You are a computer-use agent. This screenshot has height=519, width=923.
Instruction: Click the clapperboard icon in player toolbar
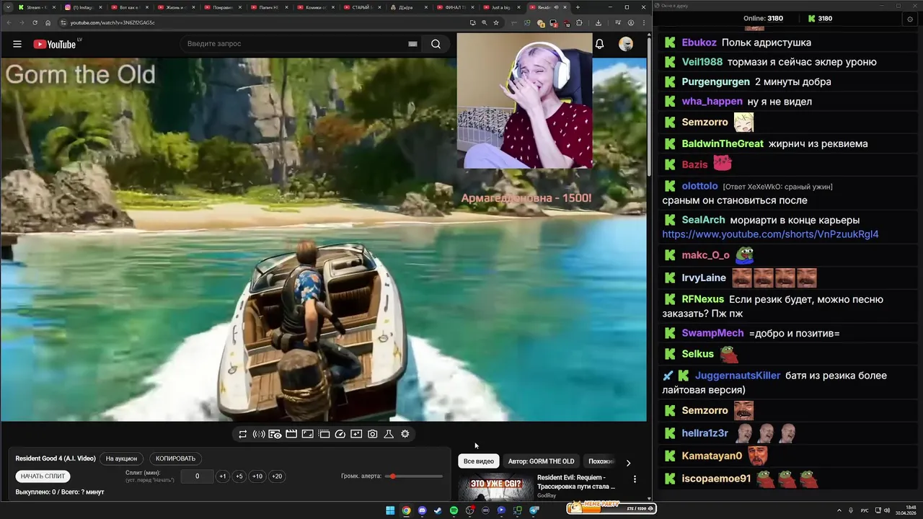(x=291, y=434)
